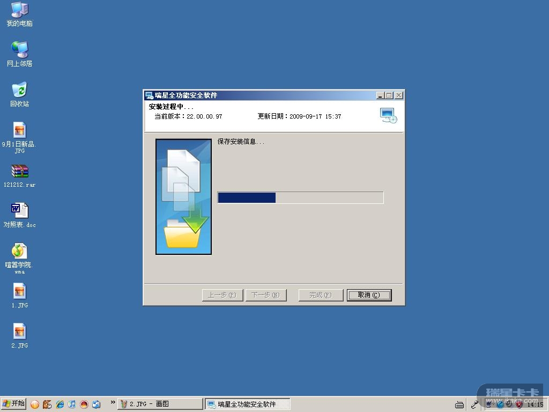549x412 pixels.
Task: Select the 喧嚣学院.wma audio file icon
Action: tap(20, 258)
